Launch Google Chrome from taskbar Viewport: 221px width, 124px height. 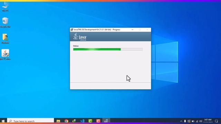(66, 121)
